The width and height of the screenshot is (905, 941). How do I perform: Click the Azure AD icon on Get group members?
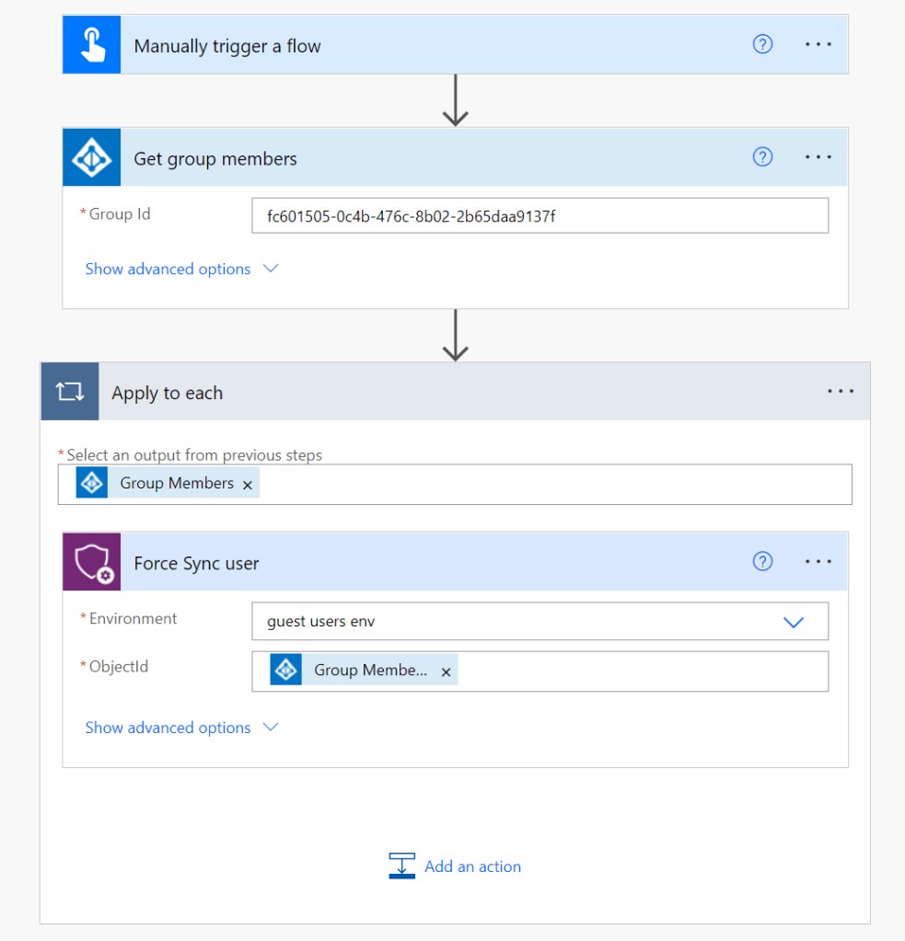[92, 158]
